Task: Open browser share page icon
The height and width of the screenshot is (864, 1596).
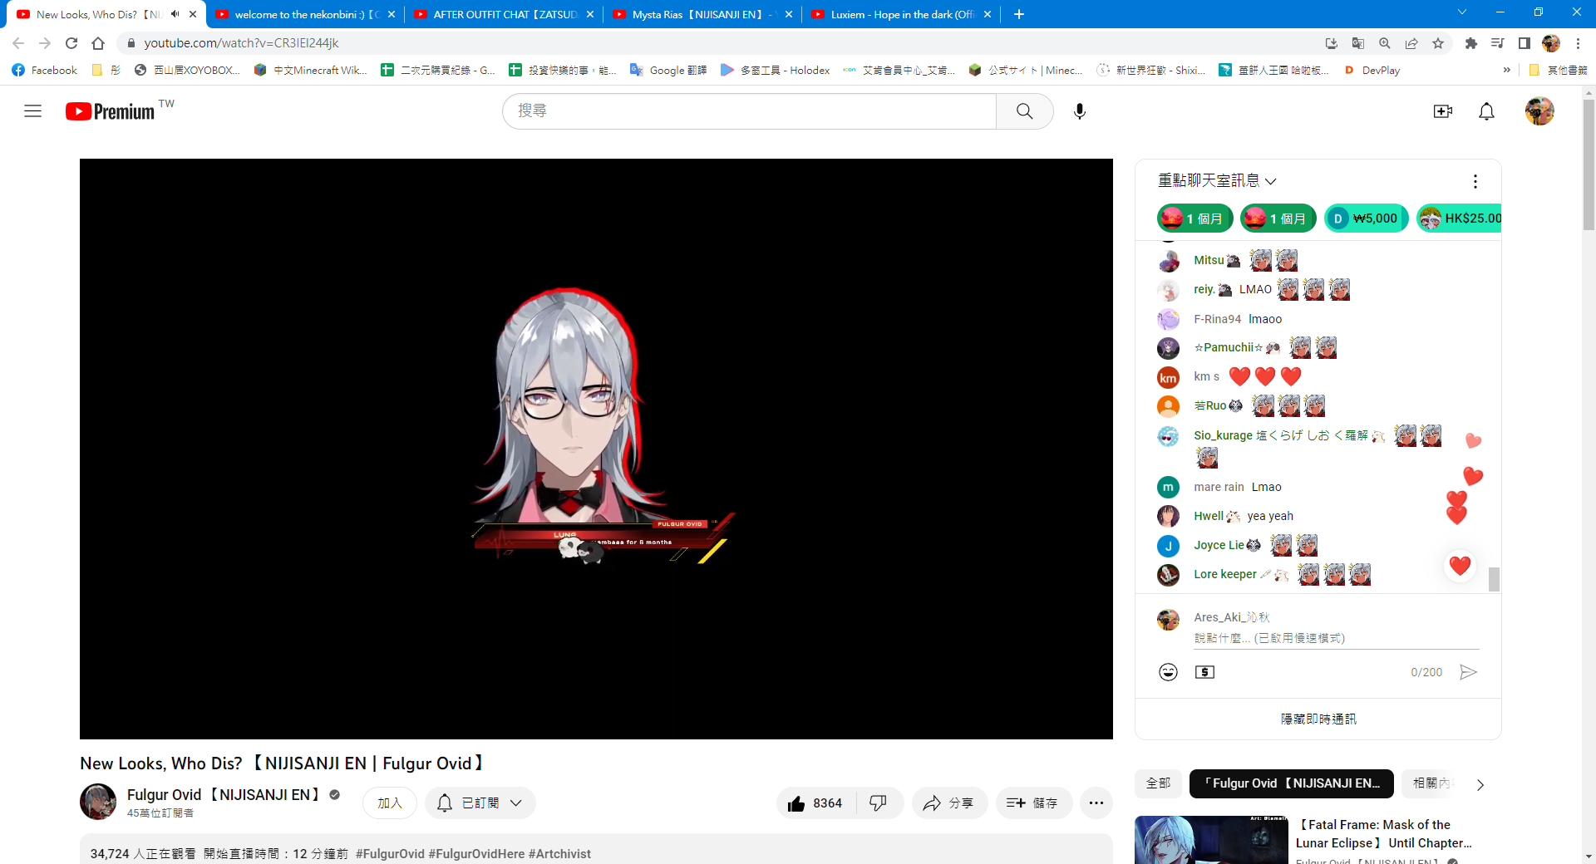Action: [1411, 43]
